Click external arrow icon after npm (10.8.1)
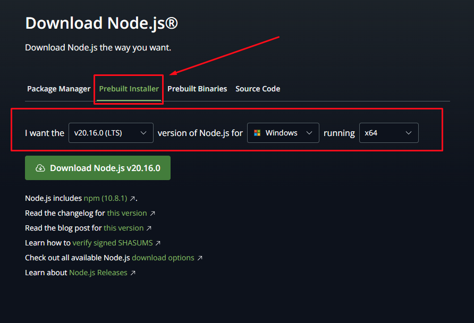Image resolution: width=474 pixels, height=323 pixels. tap(132, 199)
